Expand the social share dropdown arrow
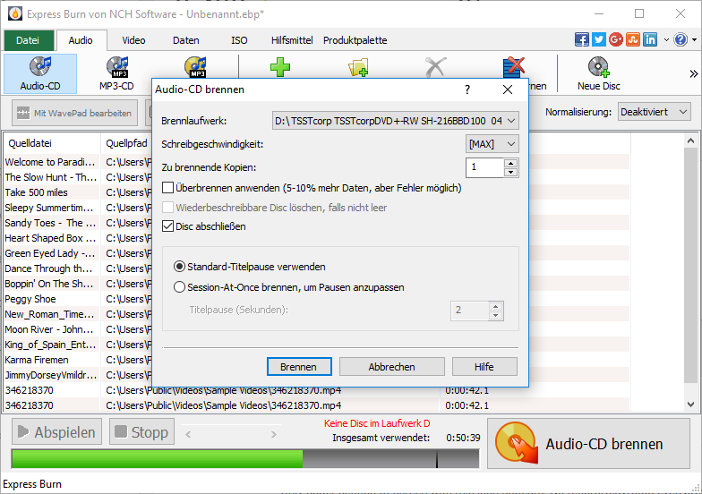 click(x=666, y=39)
